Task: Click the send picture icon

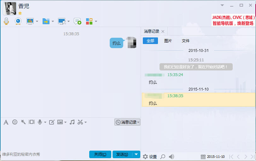Action: [x=60, y=122]
